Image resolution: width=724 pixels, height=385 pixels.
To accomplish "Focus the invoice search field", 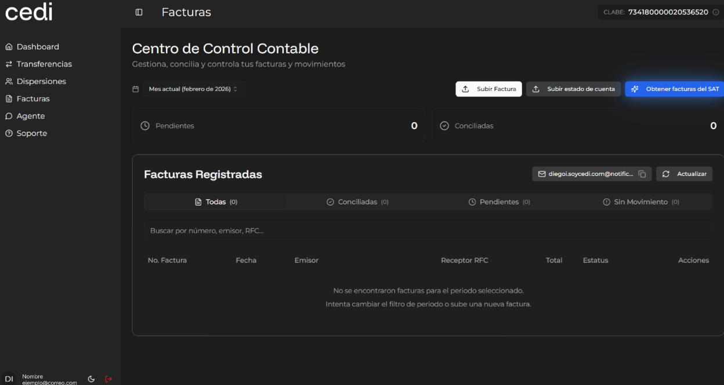I will coord(428,230).
